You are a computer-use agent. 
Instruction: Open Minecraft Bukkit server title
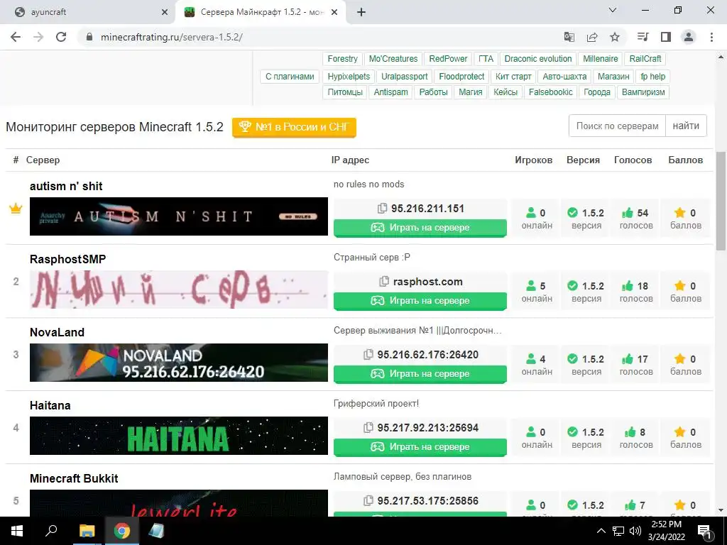point(74,479)
